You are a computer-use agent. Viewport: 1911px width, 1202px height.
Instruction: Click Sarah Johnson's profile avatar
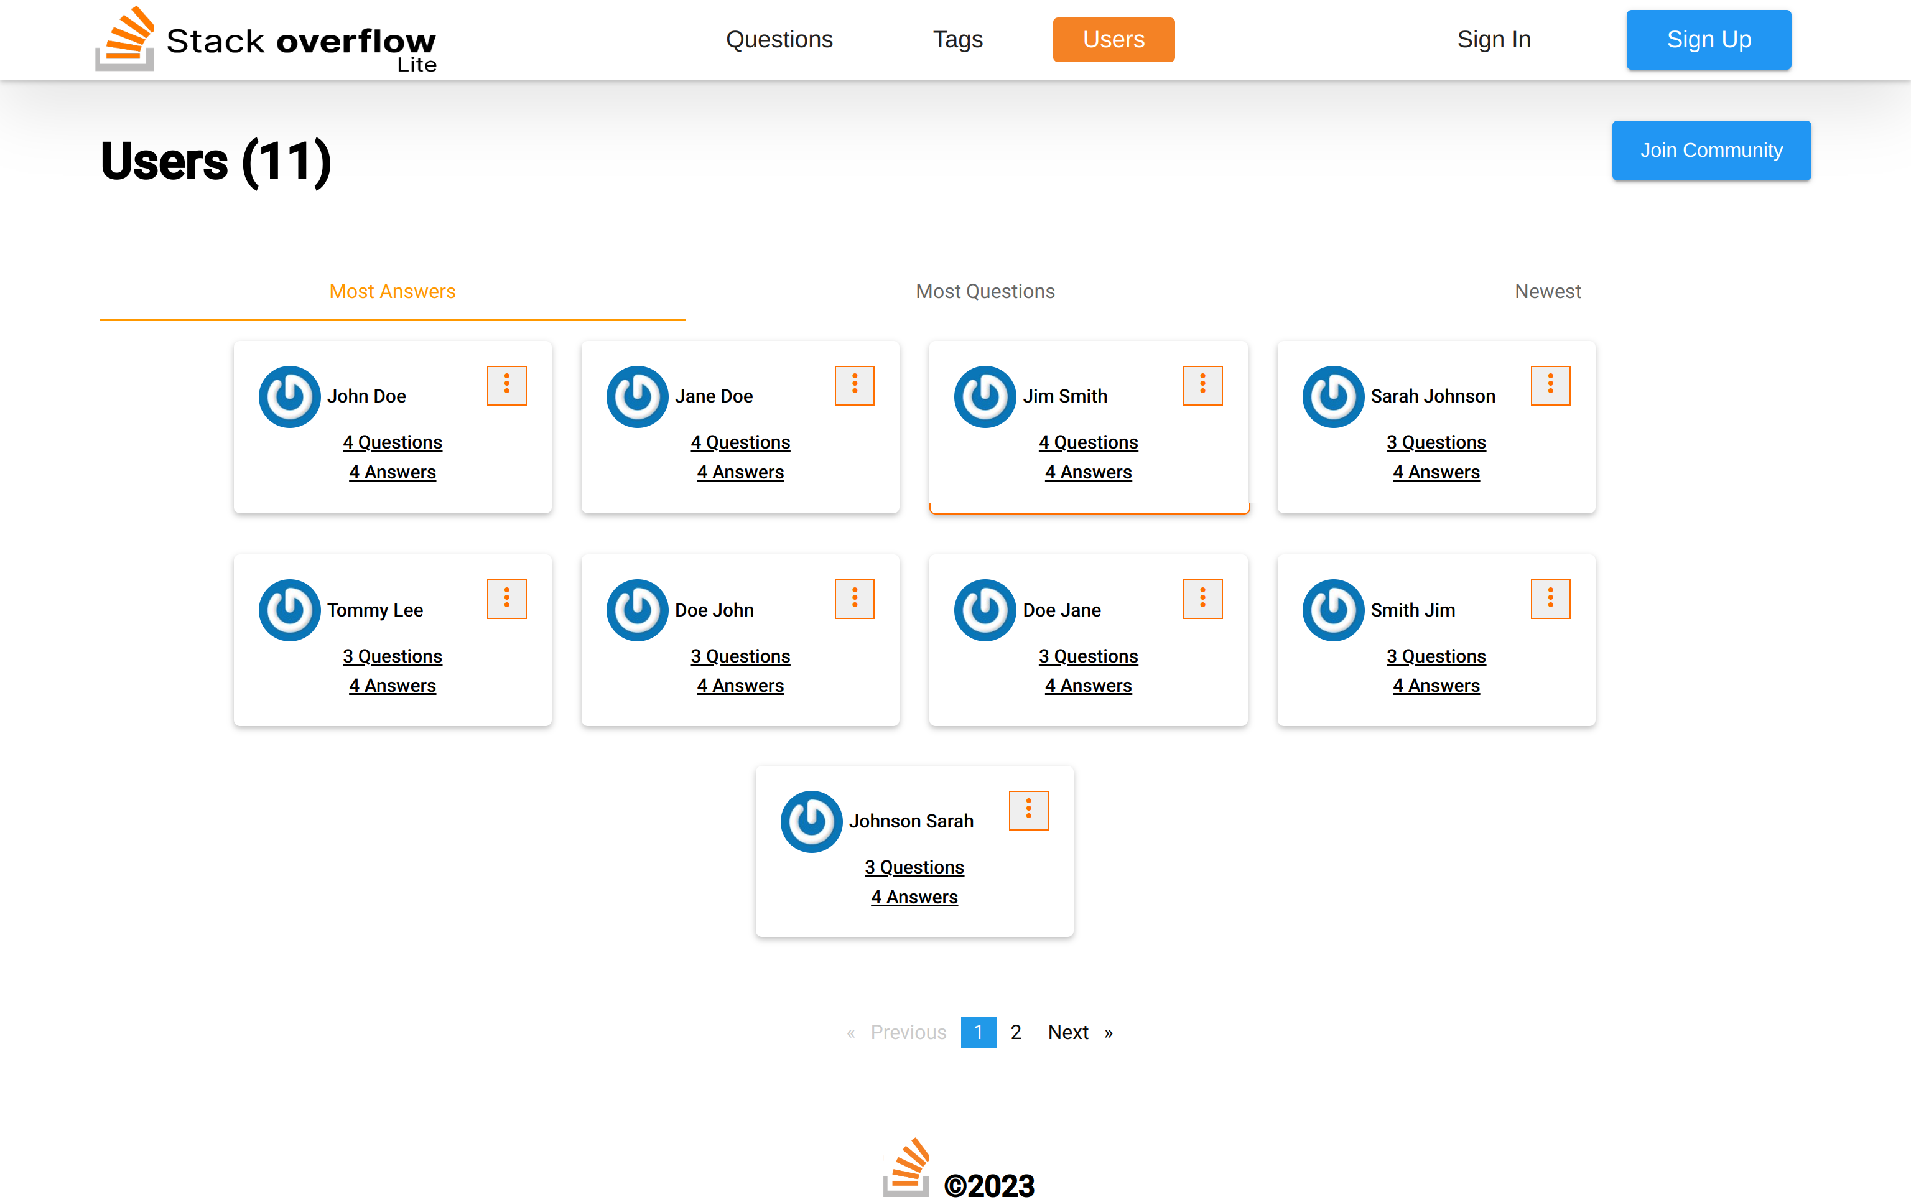coord(1332,396)
